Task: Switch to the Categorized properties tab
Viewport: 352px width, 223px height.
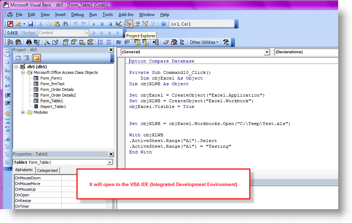Action: (48, 170)
